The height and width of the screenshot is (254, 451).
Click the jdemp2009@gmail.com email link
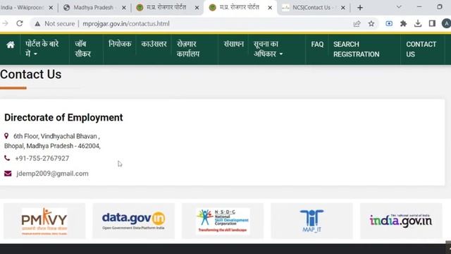52,174
